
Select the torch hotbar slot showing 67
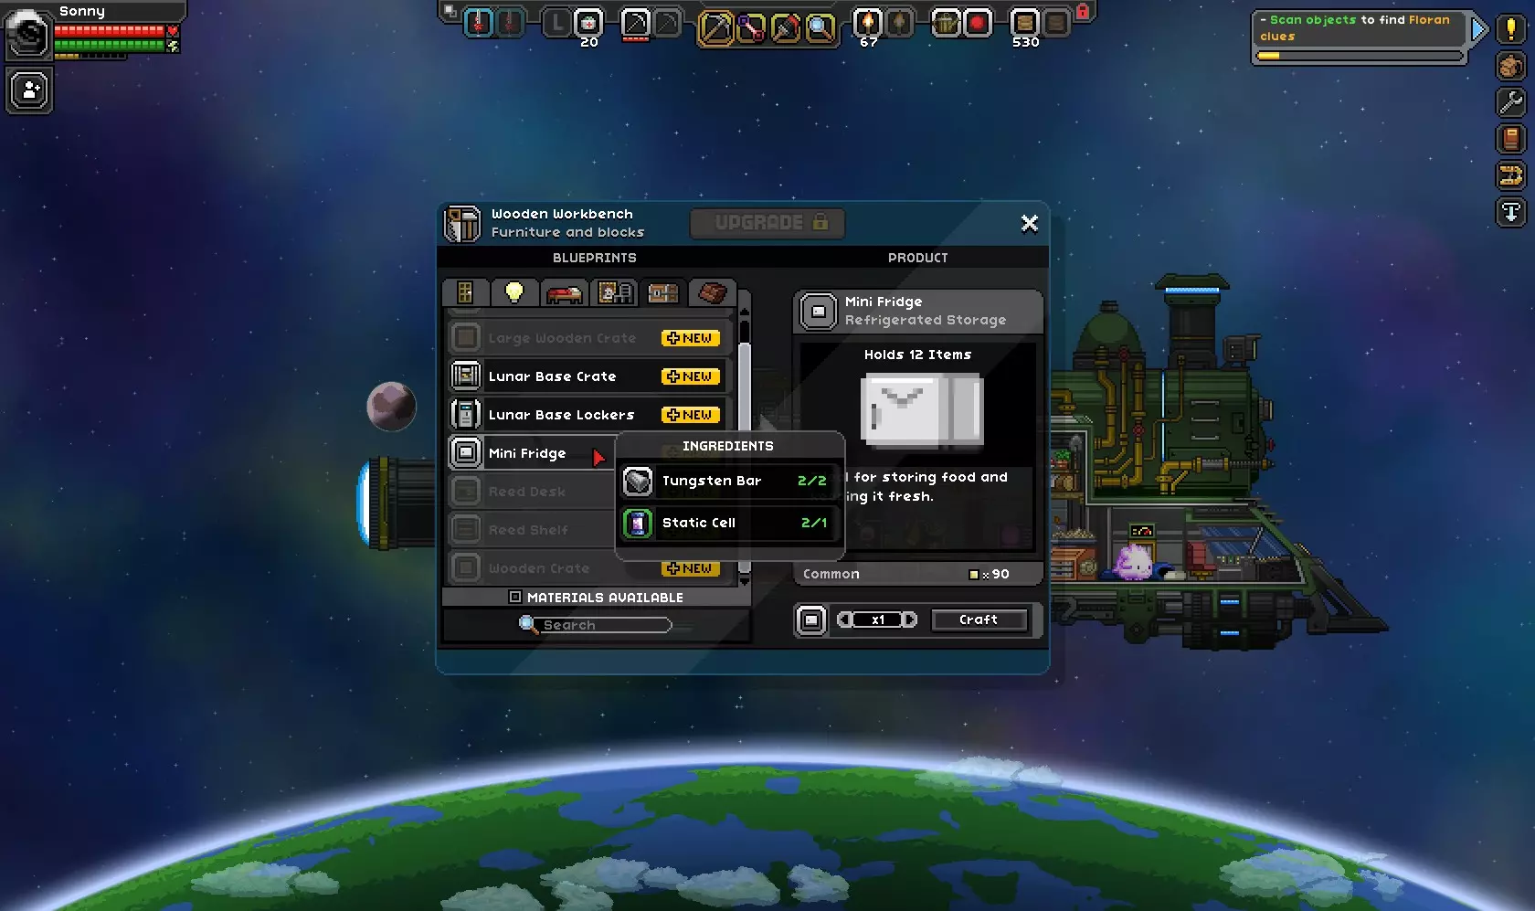click(x=867, y=22)
